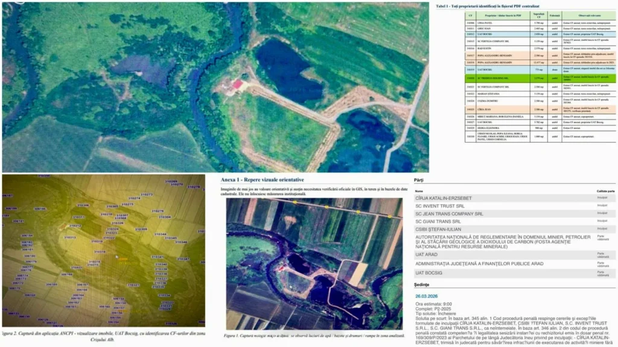Viewport: 618px width, 347px height.
Task: Click the Figura 1 caption text
Action: (x=314, y=336)
